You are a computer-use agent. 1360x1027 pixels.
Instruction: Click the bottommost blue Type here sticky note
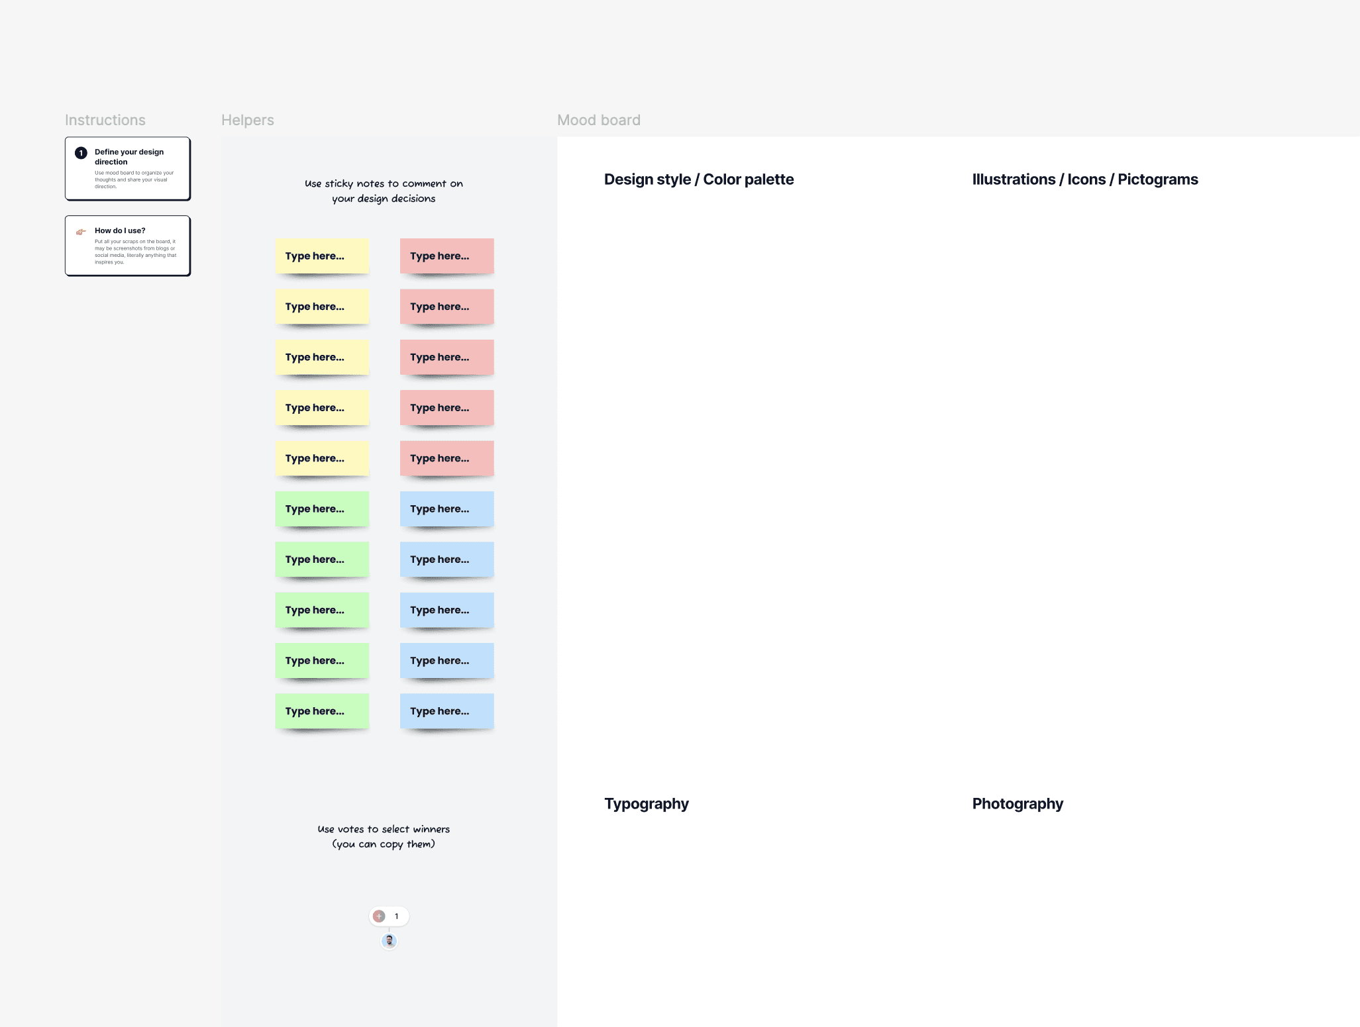(x=446, y=711)
